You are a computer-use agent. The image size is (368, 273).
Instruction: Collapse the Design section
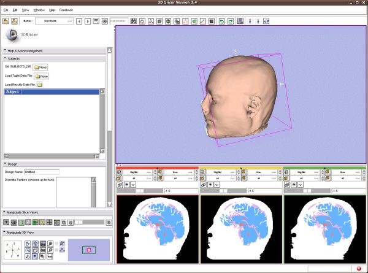coord(54,164)
